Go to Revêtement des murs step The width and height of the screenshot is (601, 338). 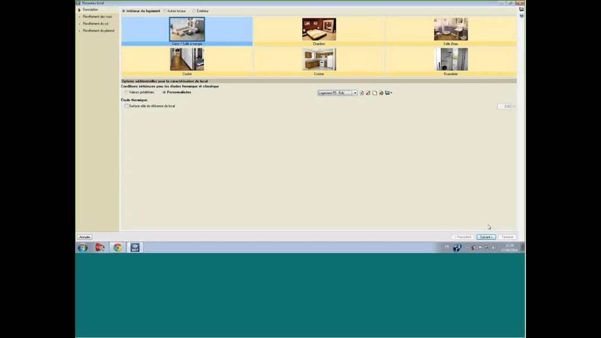click(x=97, y=16)
